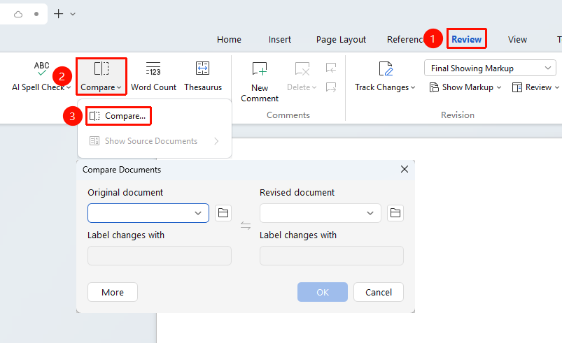Viewport: 562px width, 343px height.
Task: Expand the new-tab options arrow
Action: 73,14
